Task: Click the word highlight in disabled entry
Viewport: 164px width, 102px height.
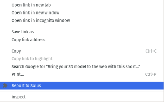Action: tap(44, 59)
